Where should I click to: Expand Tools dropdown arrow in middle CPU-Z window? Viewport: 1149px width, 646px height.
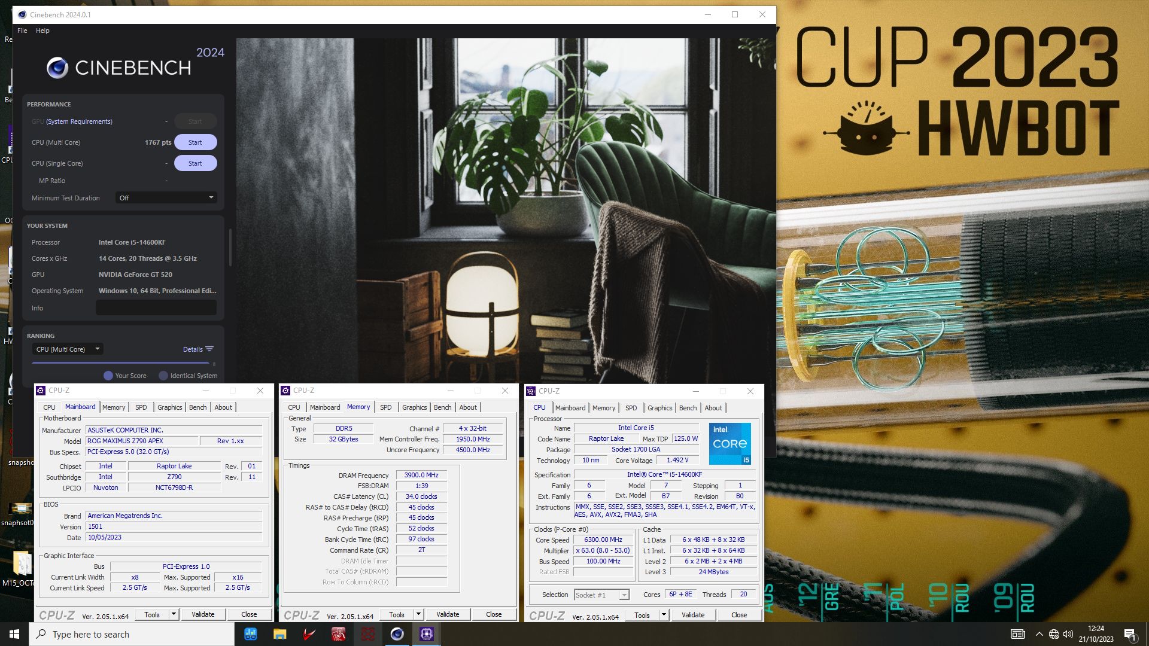(x=418, y=614)
